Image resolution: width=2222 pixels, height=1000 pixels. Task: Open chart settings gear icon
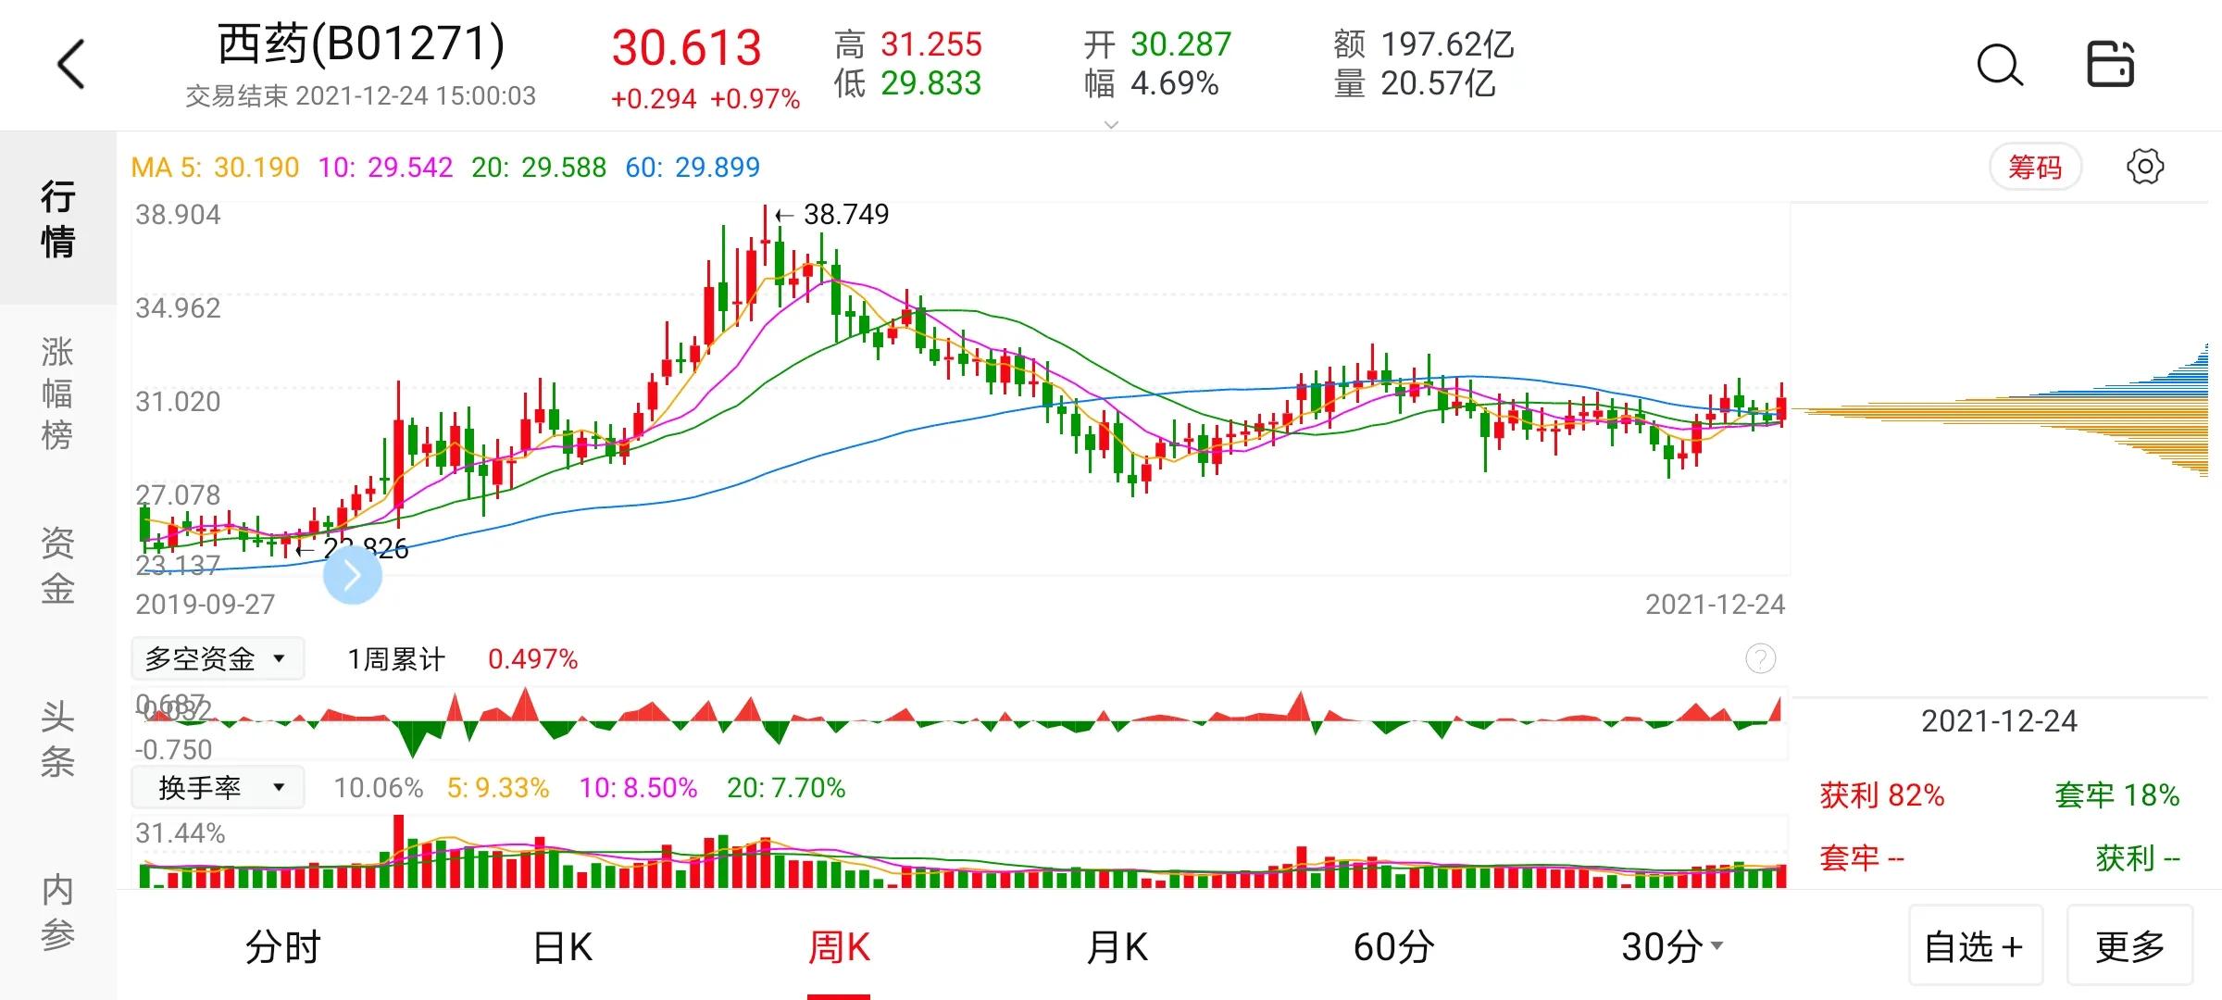pyautogui.click(x=2145, y=167)
